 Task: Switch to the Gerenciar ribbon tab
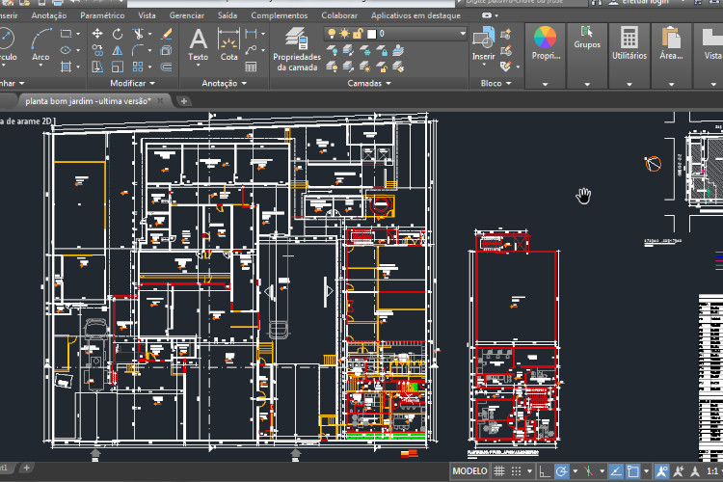coord(186,16)
